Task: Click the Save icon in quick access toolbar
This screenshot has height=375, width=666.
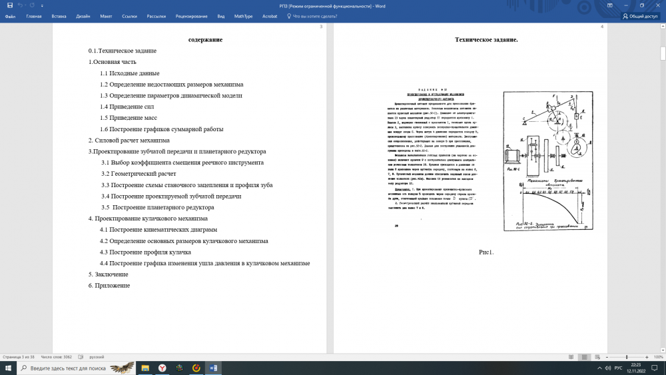Action: (x=10, y=5)
